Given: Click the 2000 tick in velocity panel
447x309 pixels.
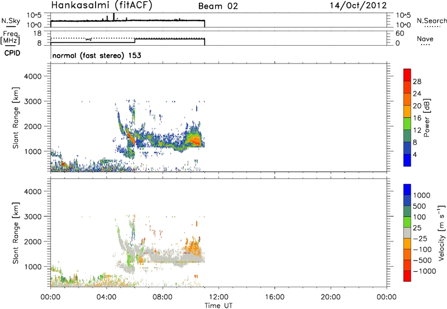Looking at the screenshot, I should point(33,242).
